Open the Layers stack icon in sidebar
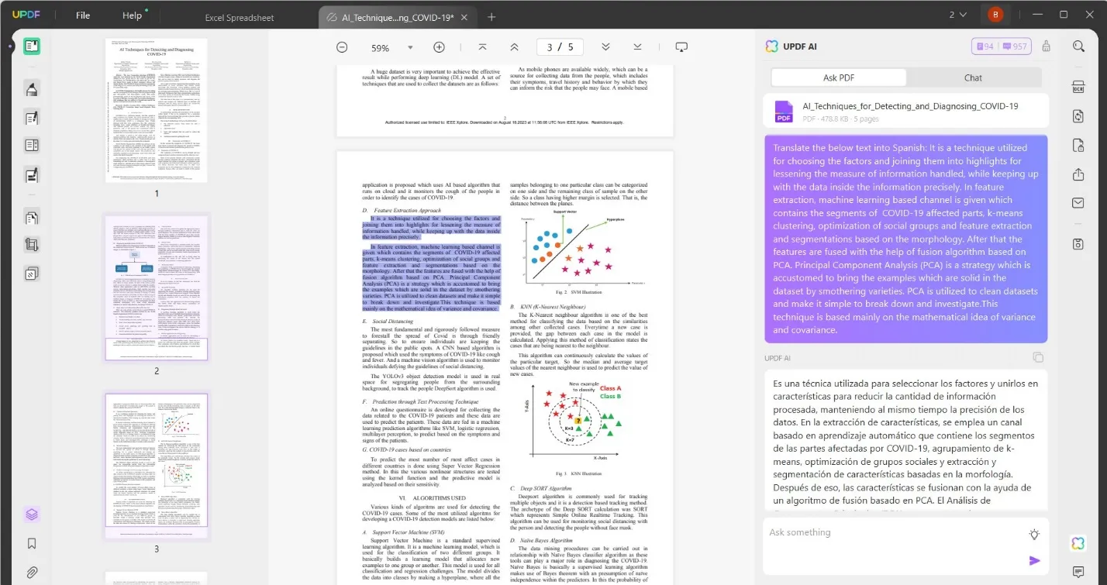The image size is (1107, 585). tap(32, 514)
